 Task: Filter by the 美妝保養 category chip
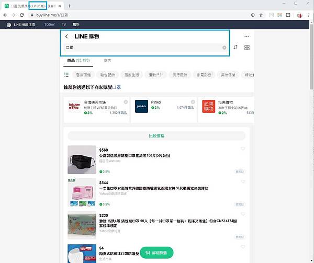tap(228, 75)
